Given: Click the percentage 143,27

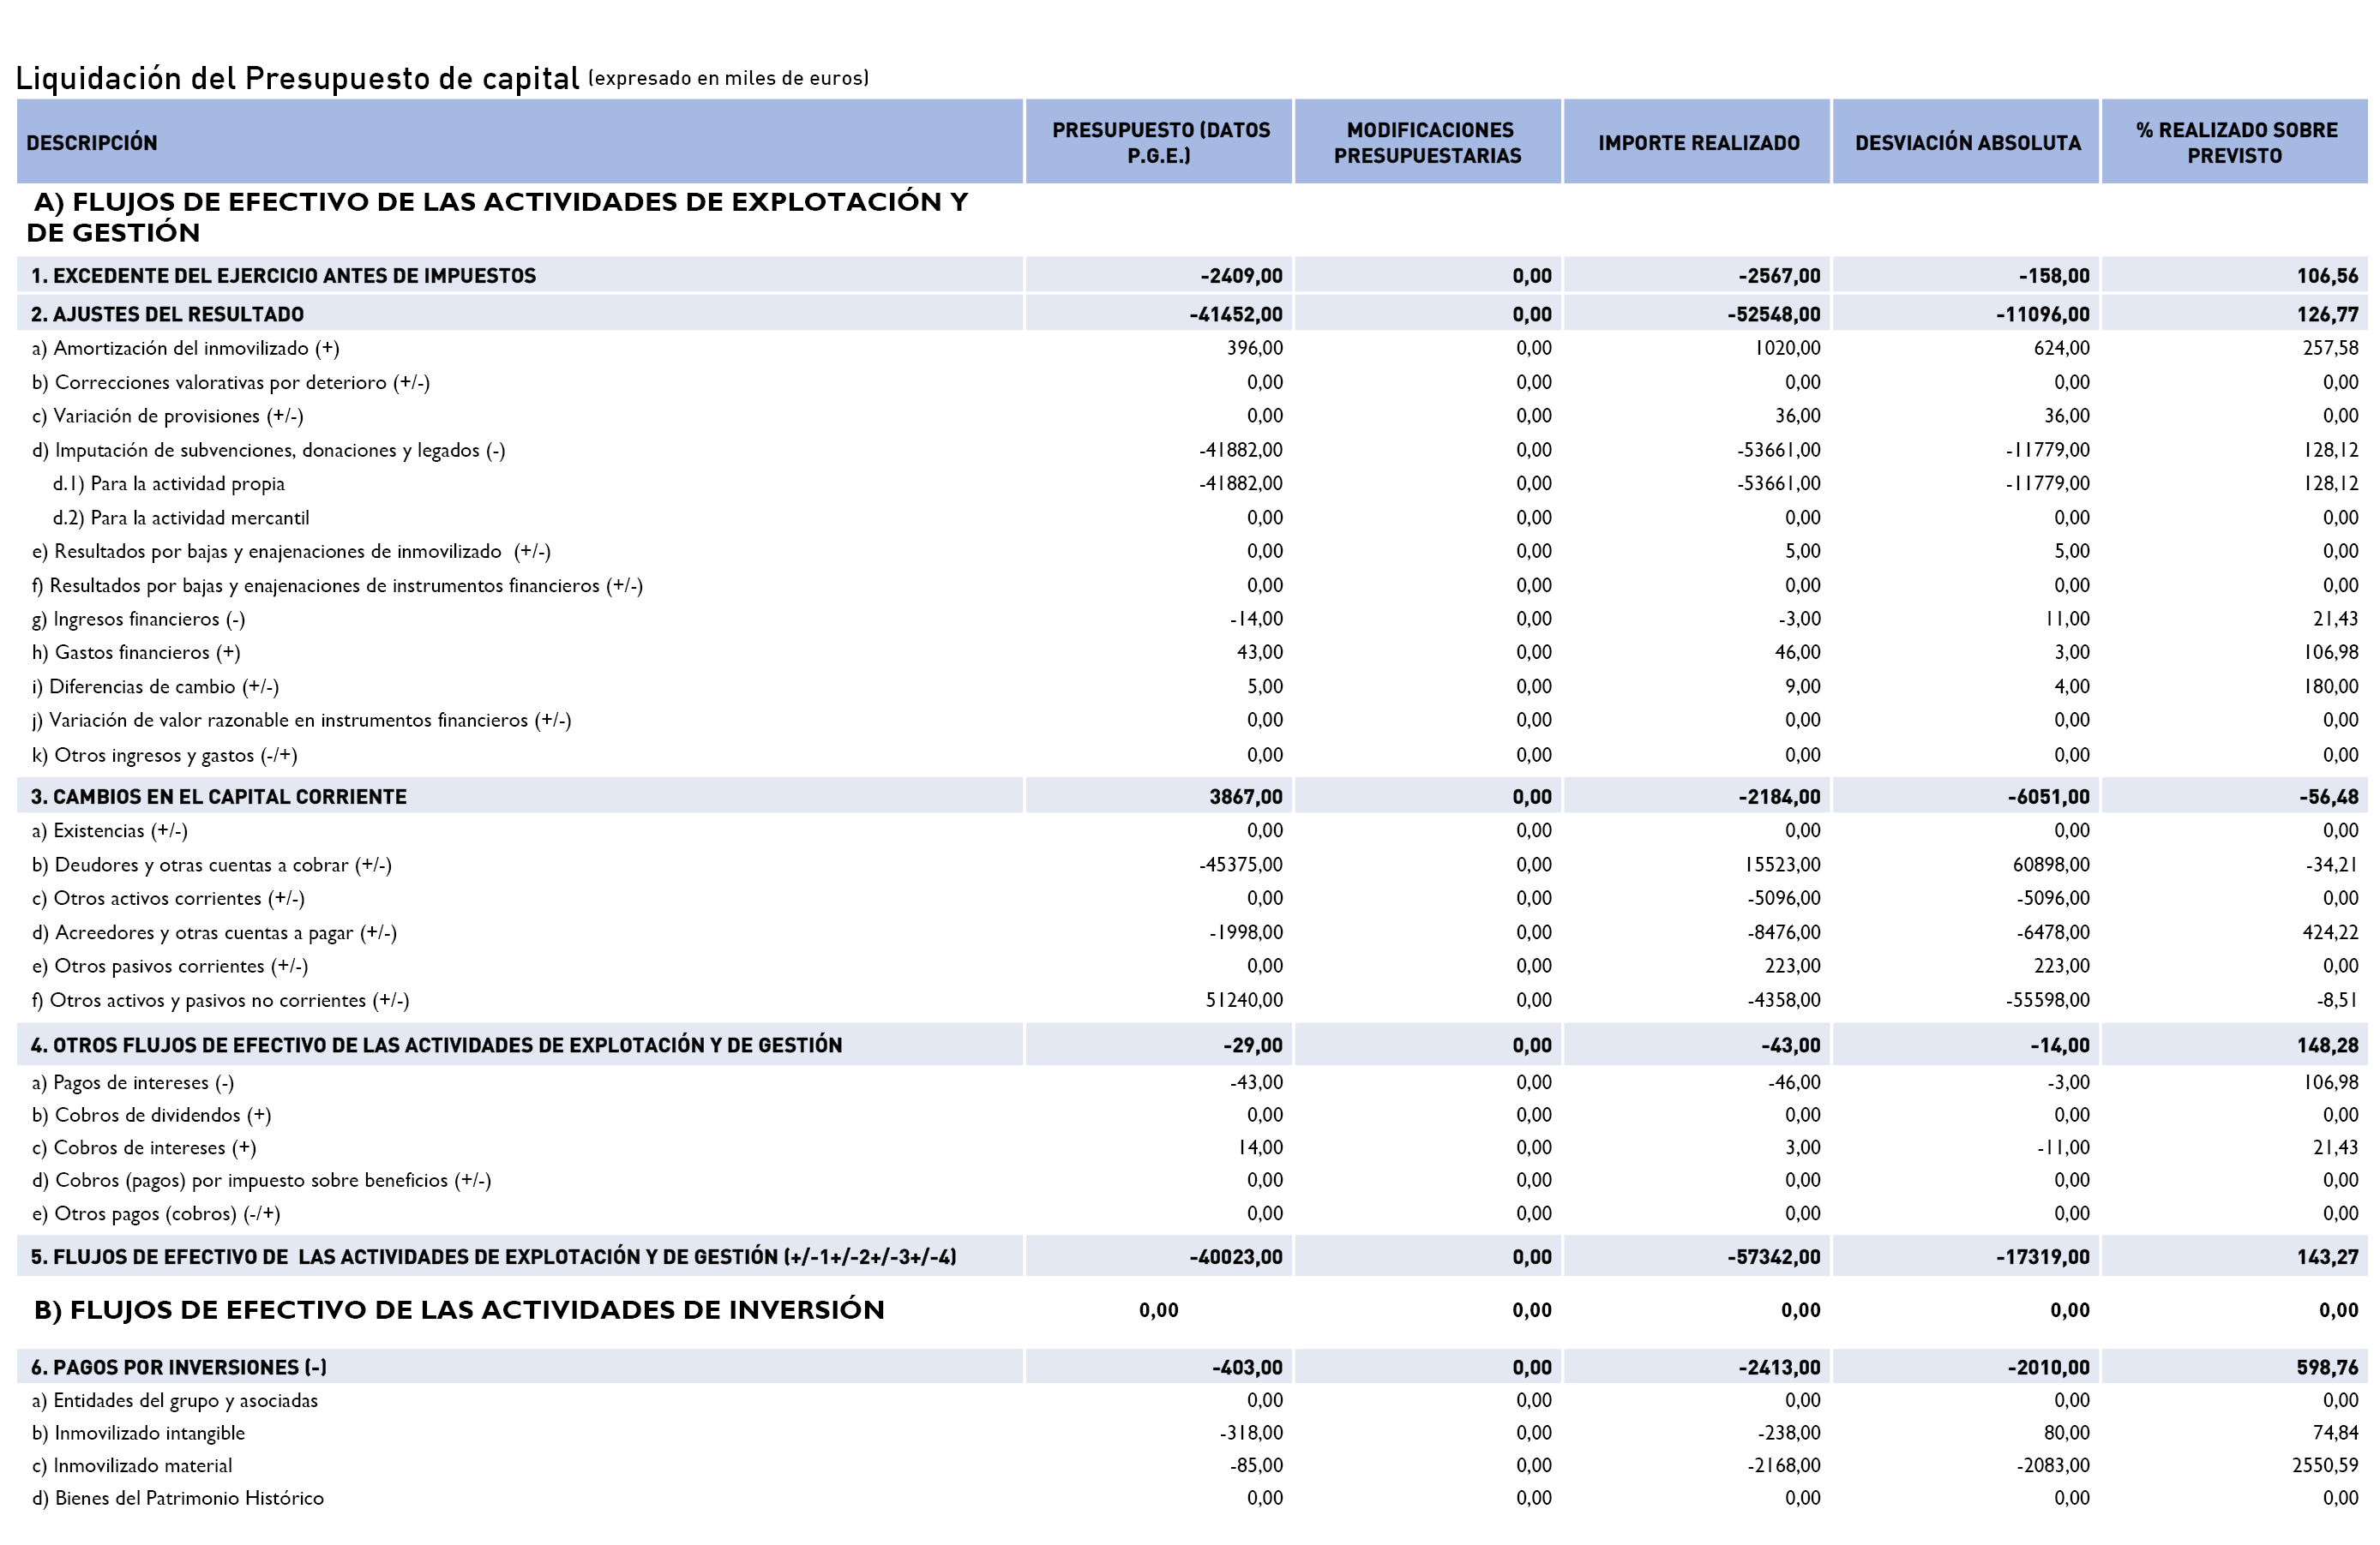Looking at the screenshot, I should (x=2327, y=1257).
